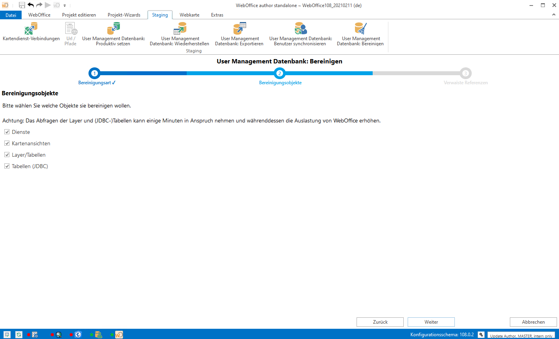Select User Management Datenbank: Bereinigen tool
The height and width of the screenshot is (339, 559).
[360, 34]
